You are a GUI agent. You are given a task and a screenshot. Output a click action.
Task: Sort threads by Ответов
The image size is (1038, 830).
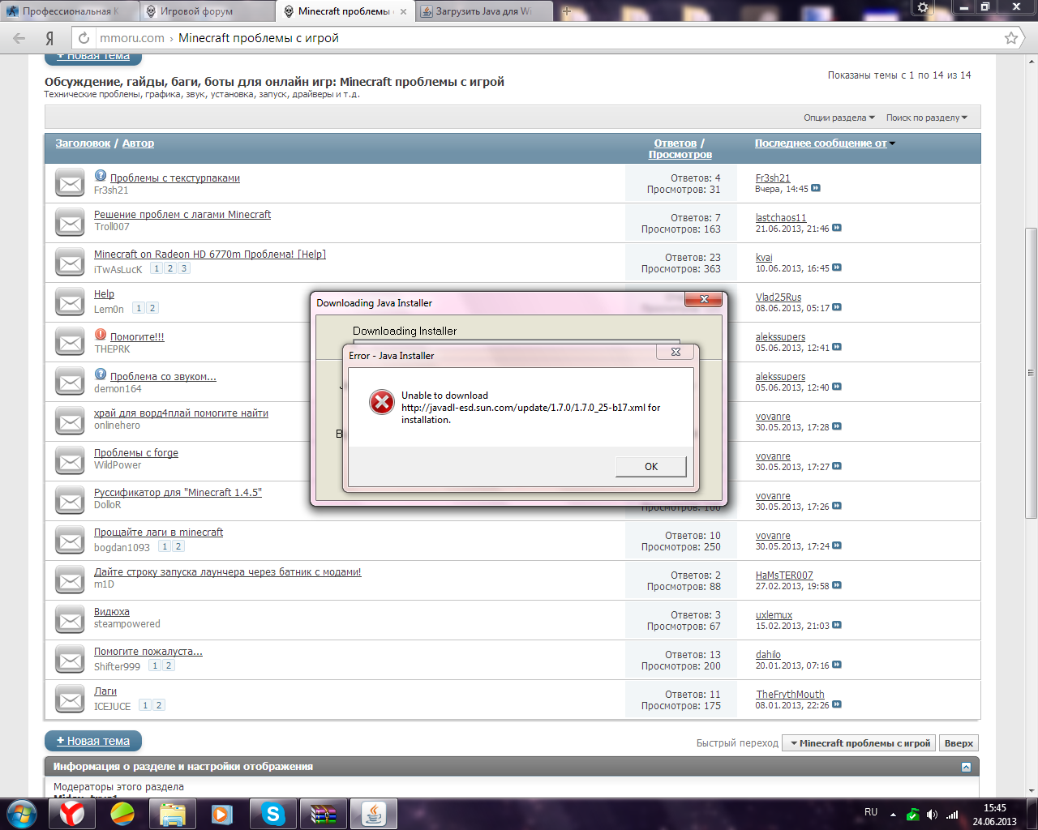676,143
